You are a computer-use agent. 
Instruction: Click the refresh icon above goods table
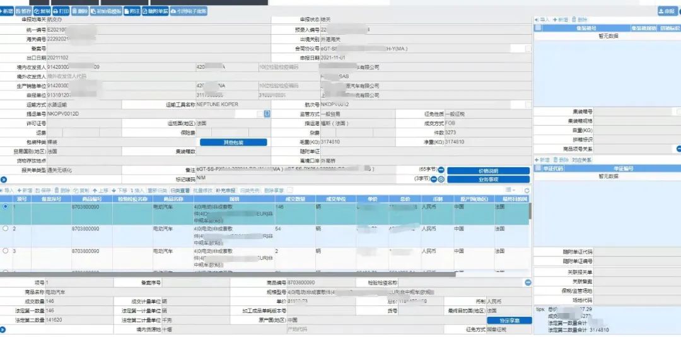527,190
